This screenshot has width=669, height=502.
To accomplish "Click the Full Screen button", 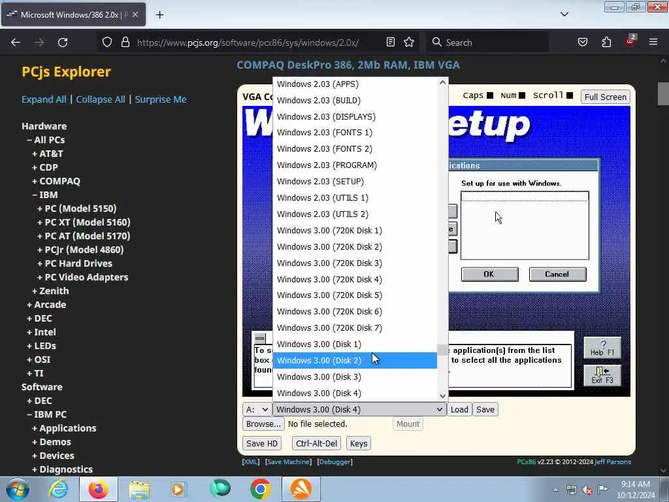I will point(606,97).
